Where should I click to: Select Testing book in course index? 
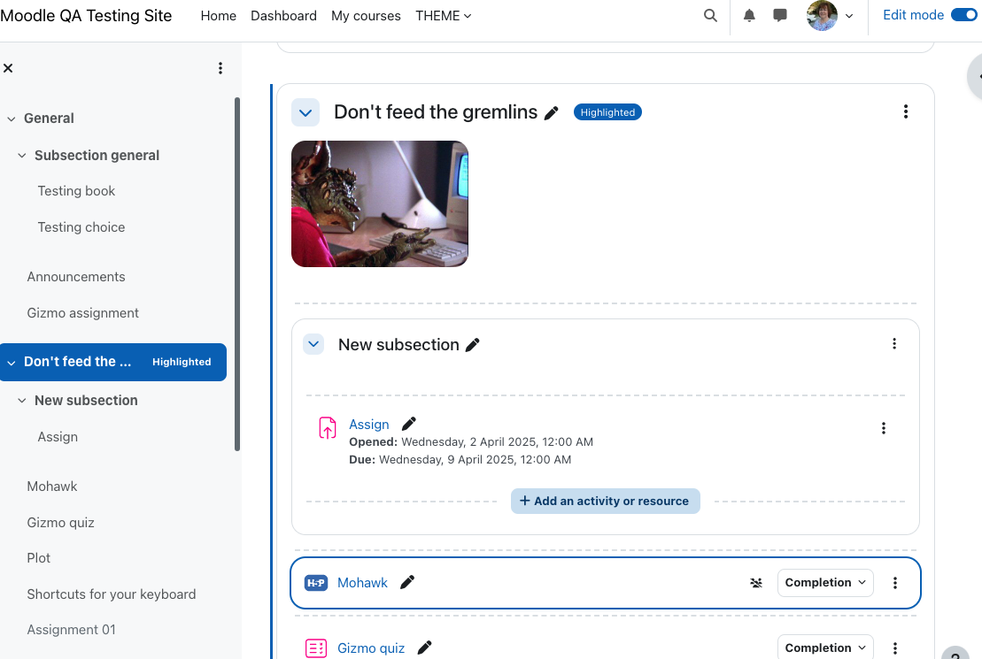click(76, 191)
